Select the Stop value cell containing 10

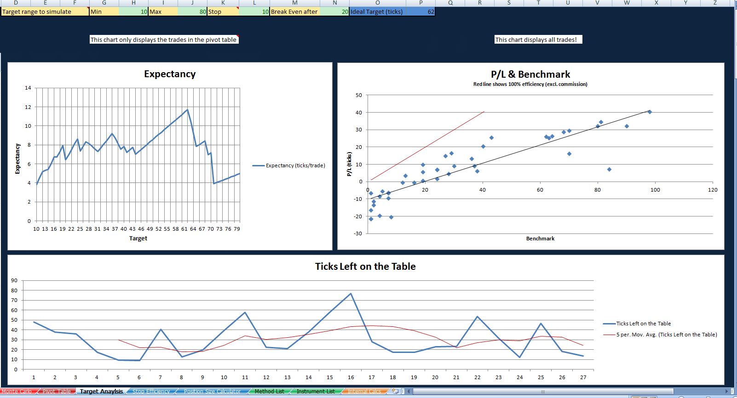(254, 11)
